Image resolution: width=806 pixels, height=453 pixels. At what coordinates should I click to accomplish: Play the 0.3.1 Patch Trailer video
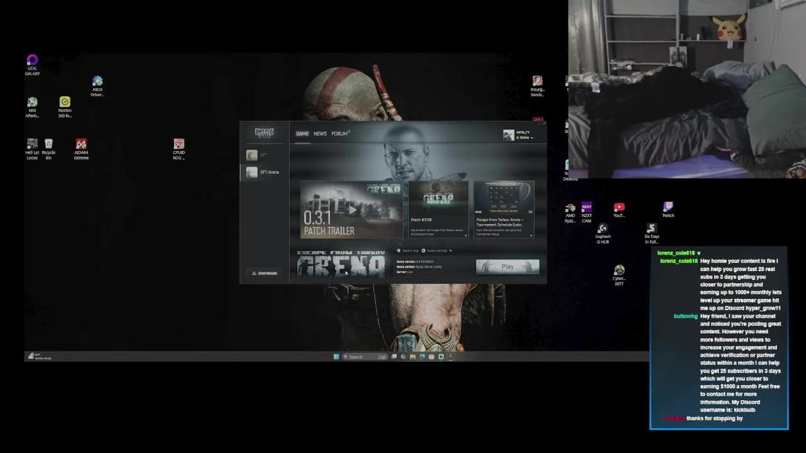[x=352, y=210]
